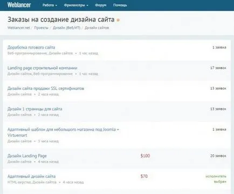The image size is (234, 194).
Task: Open the Доработка готового сайта project
Action: [31, 47]
